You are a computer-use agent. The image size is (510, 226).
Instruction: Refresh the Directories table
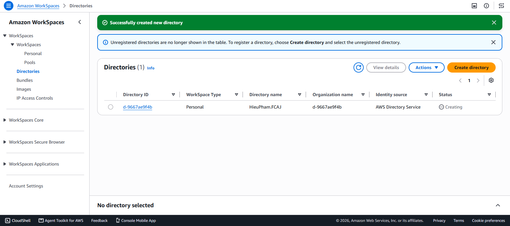click(359, 67)
